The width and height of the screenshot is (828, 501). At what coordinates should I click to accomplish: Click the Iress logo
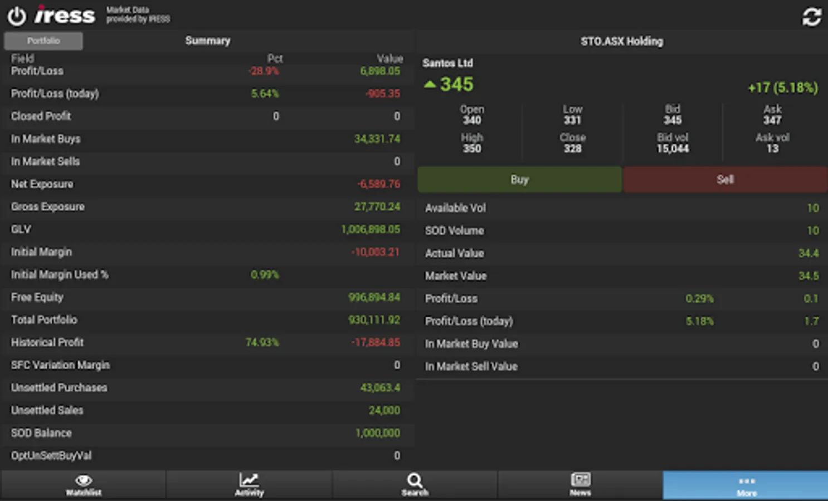coord(65,15)
